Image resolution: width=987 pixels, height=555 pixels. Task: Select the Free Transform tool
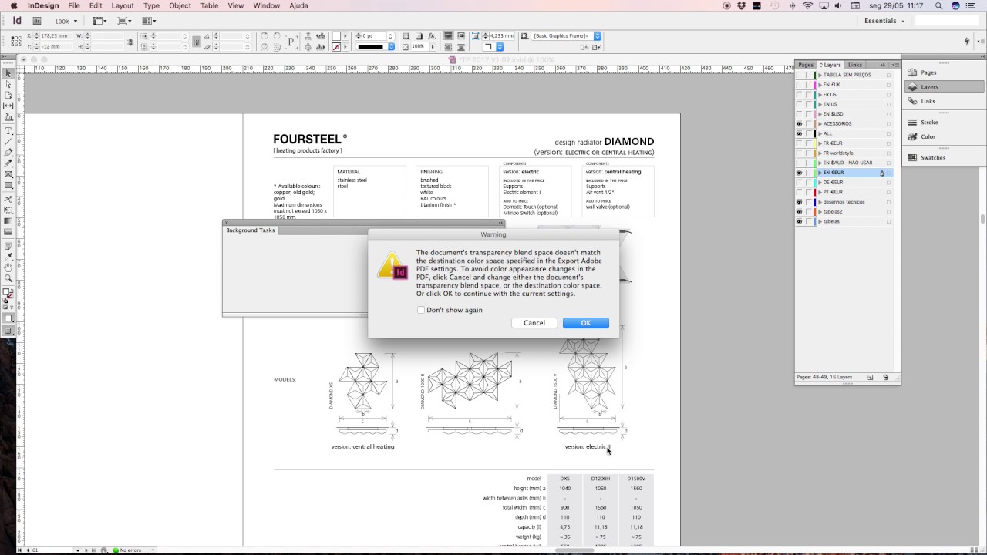(x=8, y=210)
